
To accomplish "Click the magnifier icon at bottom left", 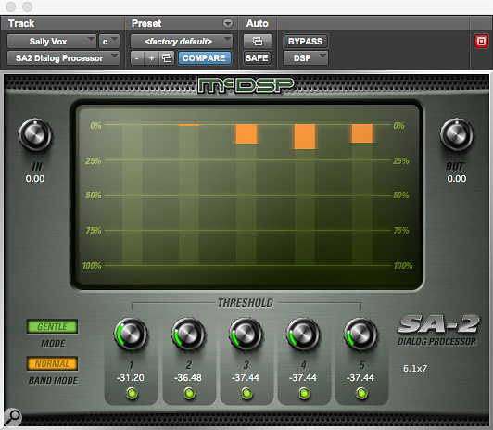I will [13, 417].
